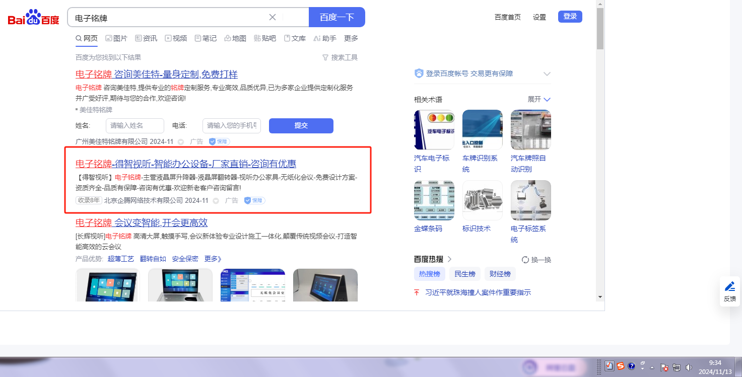Expand 更多》 under 产品优势

(x=213, y=259)
